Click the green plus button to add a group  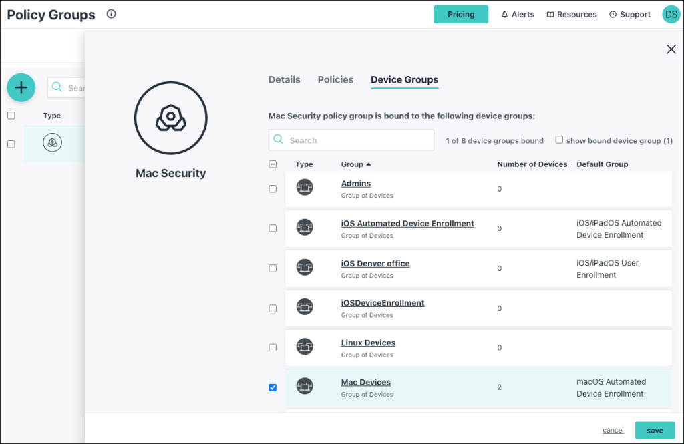click(x=21, y=87)
